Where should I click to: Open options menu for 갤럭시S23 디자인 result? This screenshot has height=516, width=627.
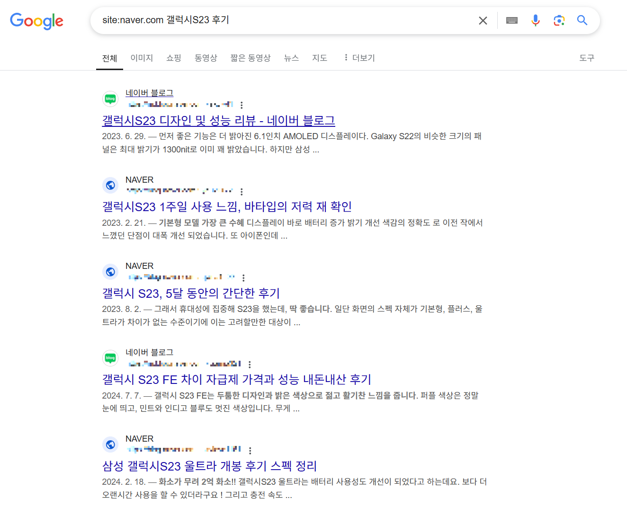tap(242, 105)
